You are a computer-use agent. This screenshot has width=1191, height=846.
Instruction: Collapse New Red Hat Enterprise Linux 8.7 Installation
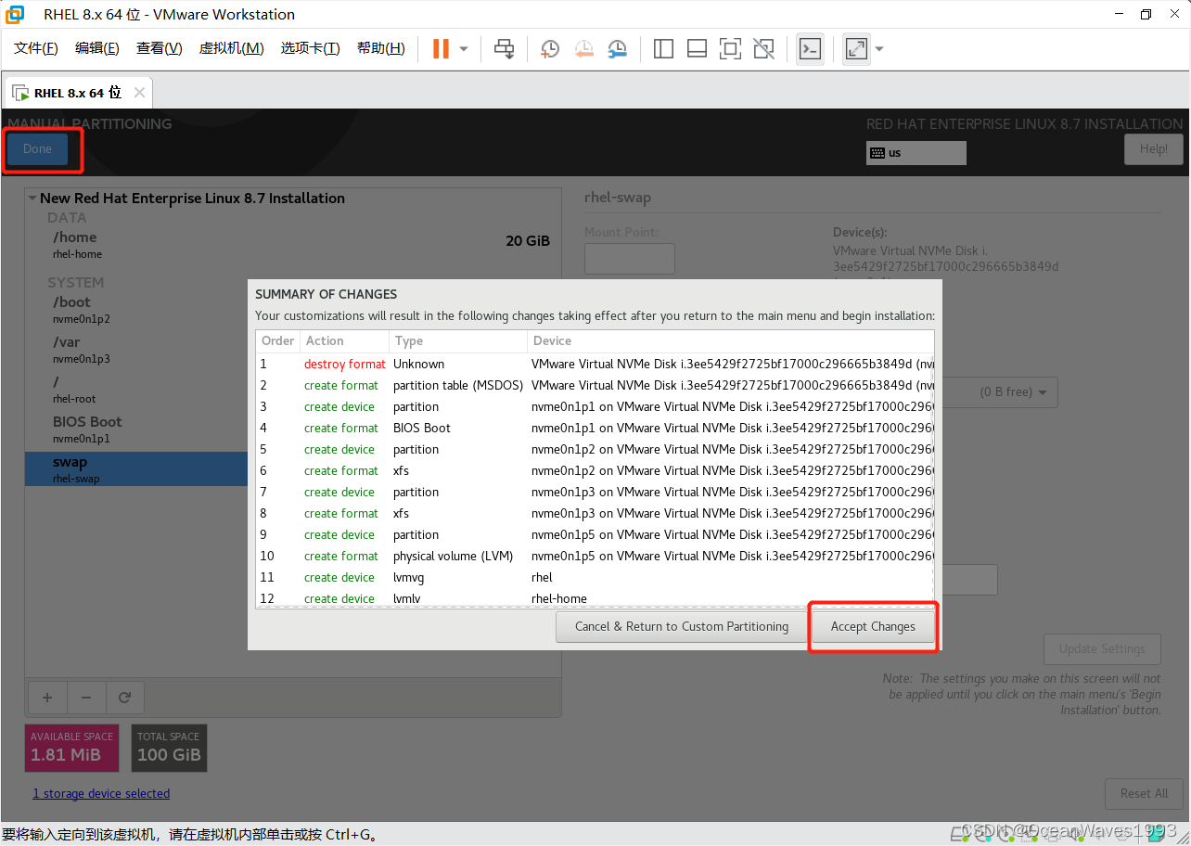pos(33,199)
